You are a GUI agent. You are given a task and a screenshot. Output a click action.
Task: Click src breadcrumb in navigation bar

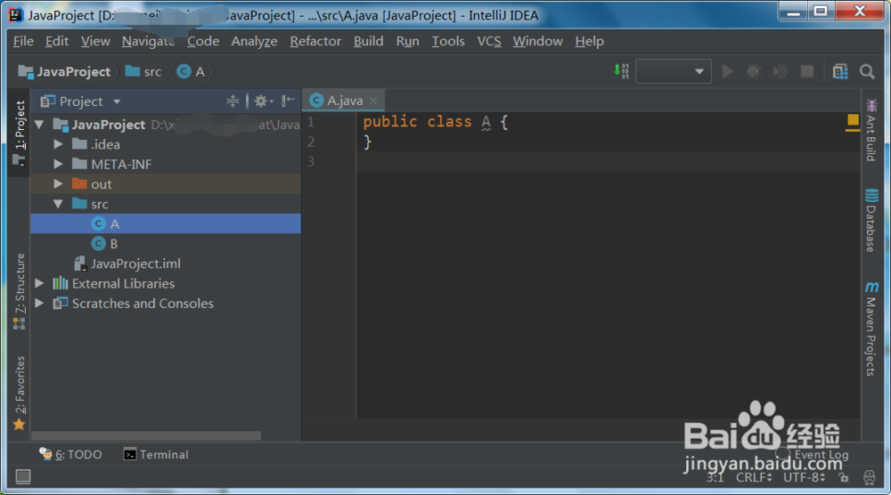[143, 72]
